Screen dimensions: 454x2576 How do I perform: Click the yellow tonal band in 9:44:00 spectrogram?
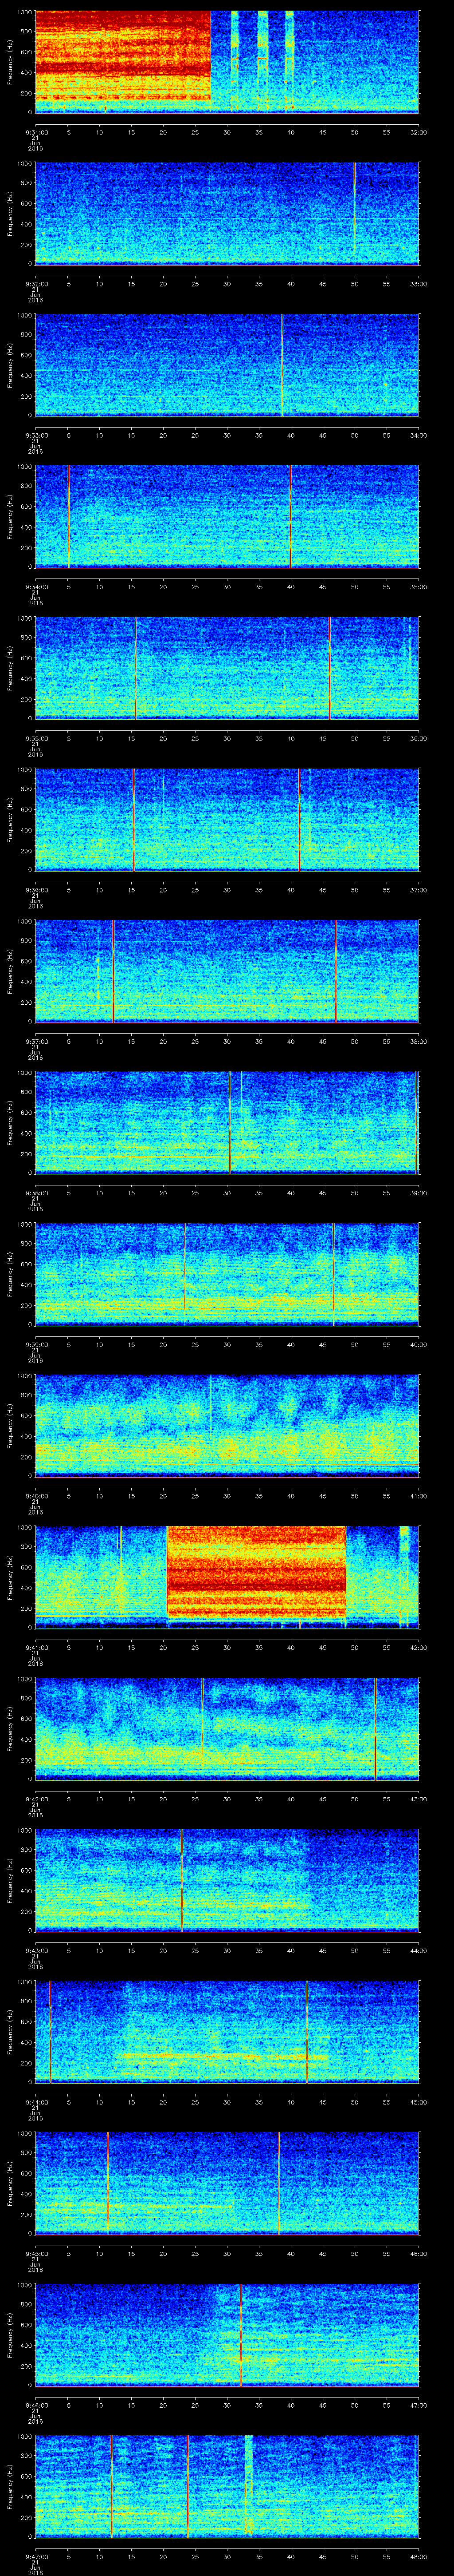[219, 2055]
